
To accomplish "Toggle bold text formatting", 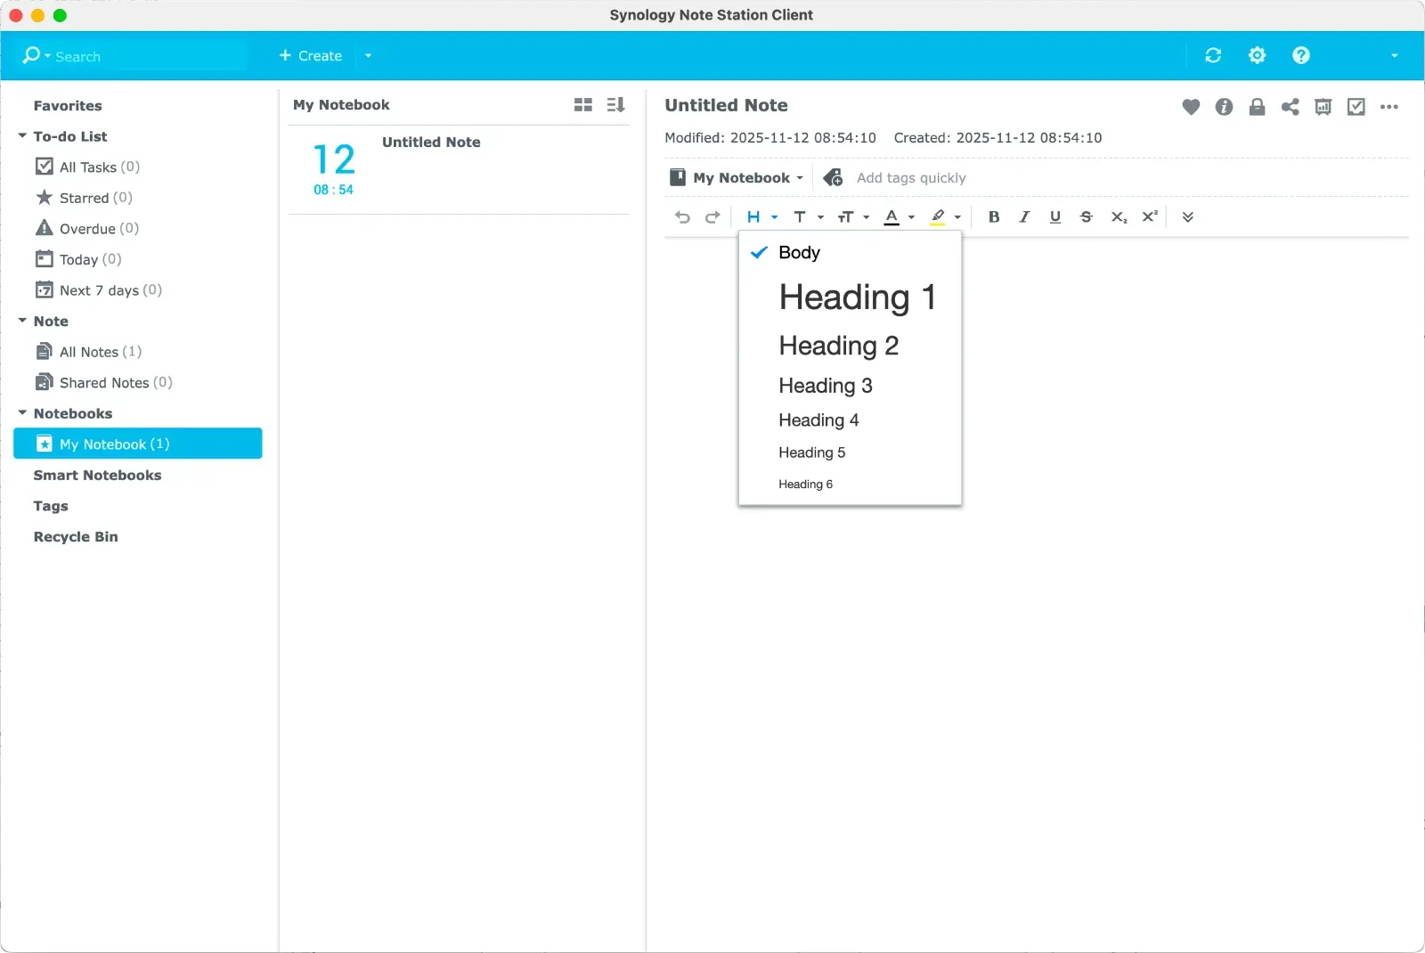I will [x=994, y=216].
